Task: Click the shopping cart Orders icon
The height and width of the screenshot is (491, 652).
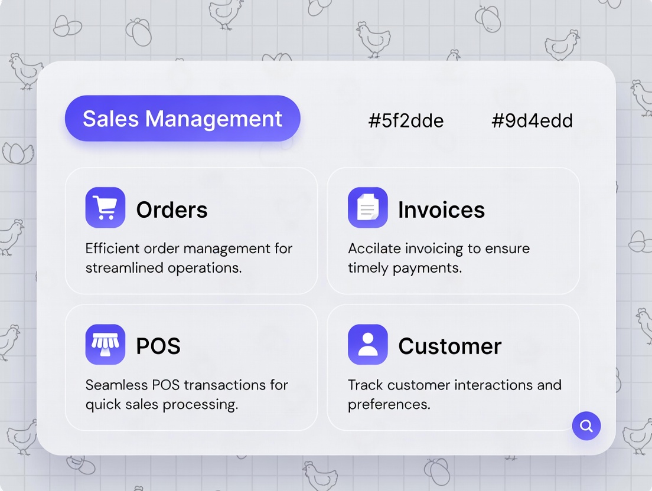Action: pyautogui.click(x=105, y=208)
